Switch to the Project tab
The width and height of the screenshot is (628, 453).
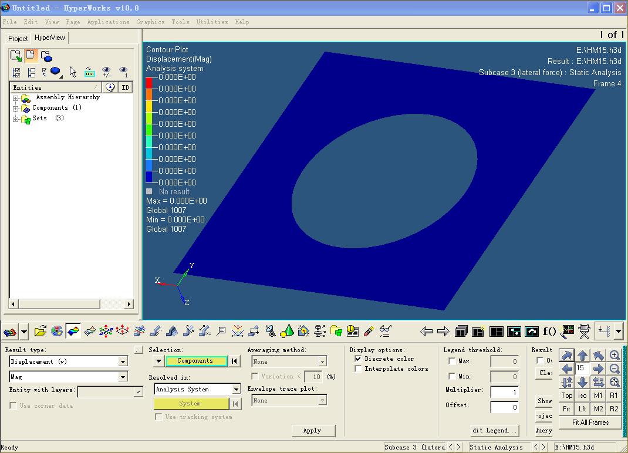pos(18,39)
